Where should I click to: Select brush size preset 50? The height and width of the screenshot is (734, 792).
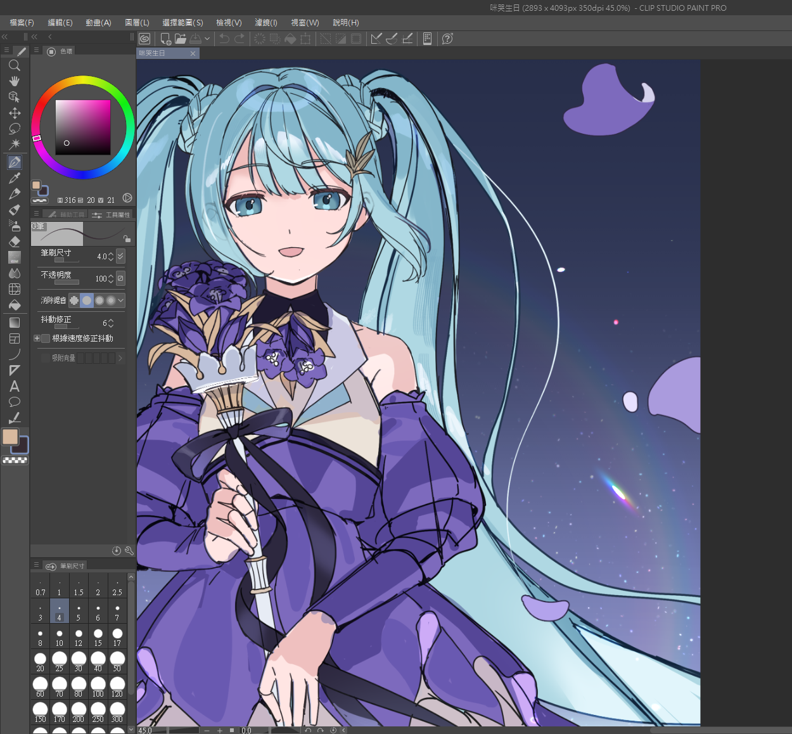point(117,662)
